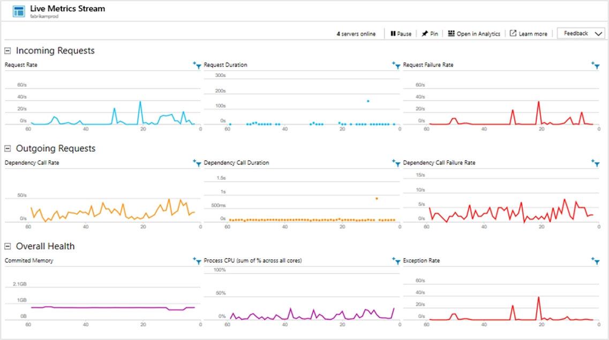Collapse the Outgoing Requests section
The image size is (609, 340).
8,149
